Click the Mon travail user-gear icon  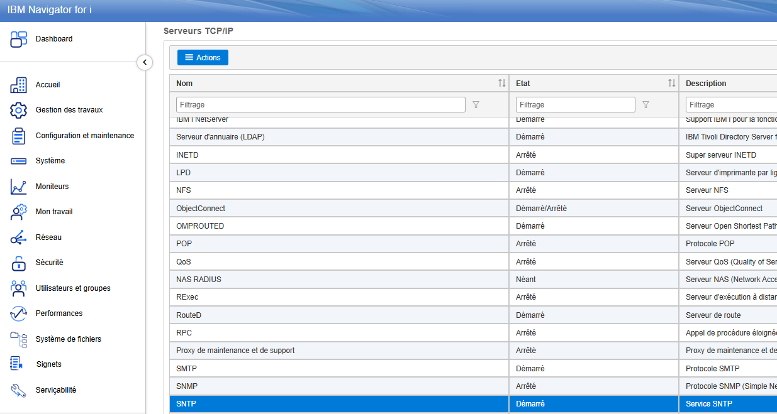[19, 212]
